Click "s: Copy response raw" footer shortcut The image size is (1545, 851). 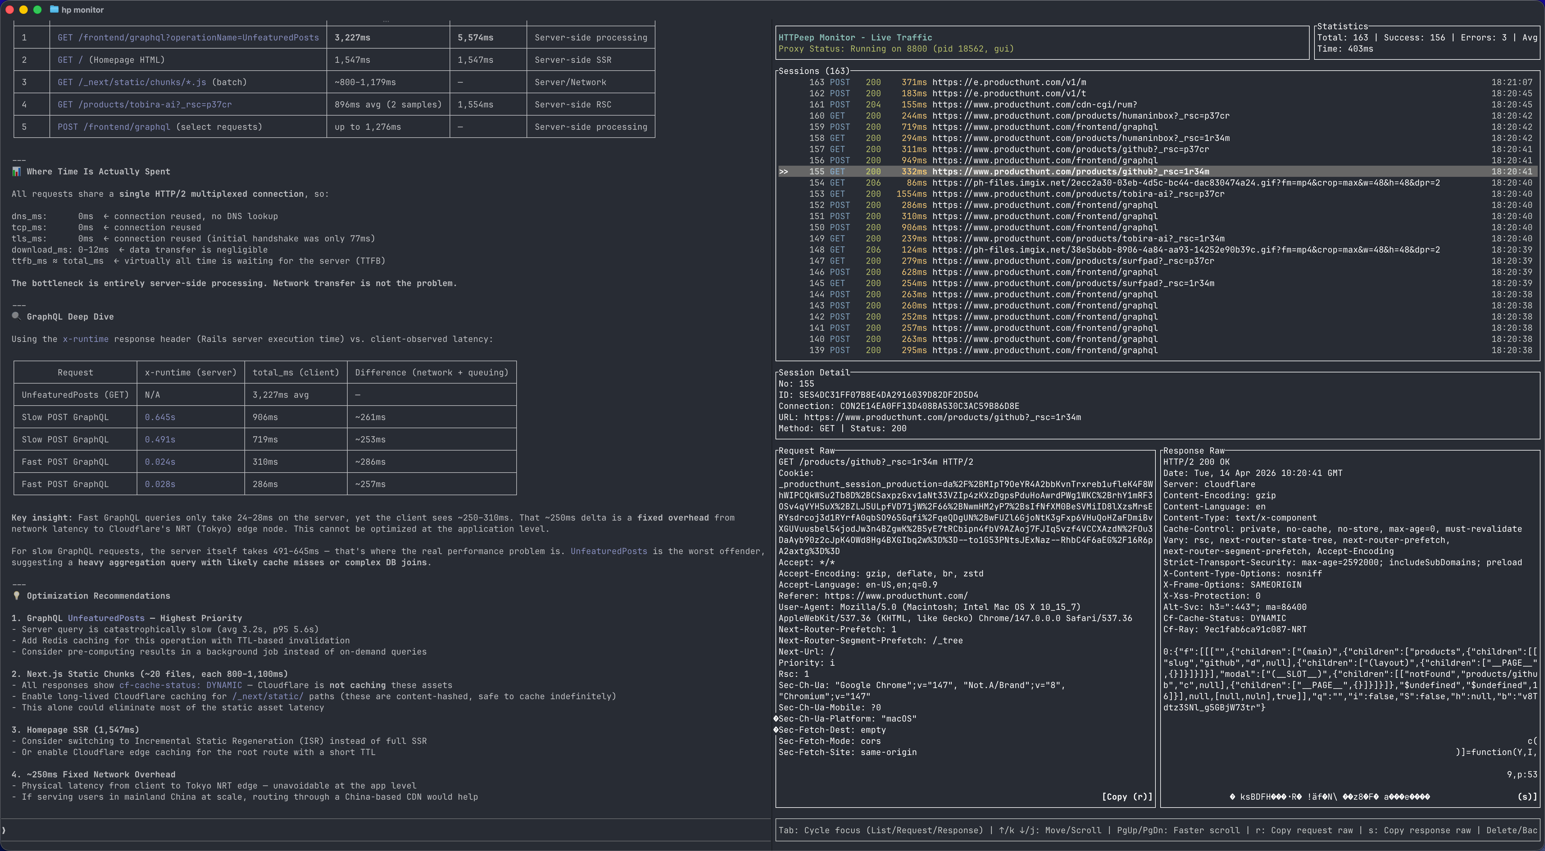click(x=1419, y=830)
